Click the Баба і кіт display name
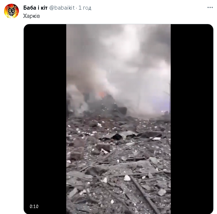 click(35, 8)
